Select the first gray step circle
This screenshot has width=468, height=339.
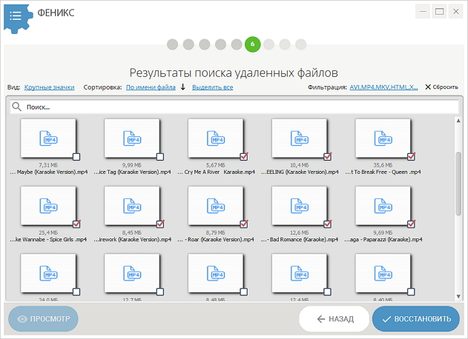173,44
